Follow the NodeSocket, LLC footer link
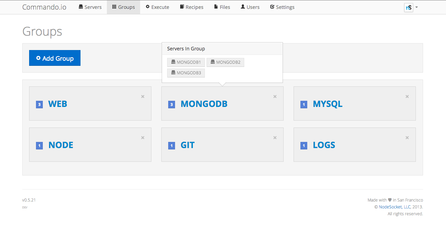This screenshot has height=230, width=446. click(395, 207)
